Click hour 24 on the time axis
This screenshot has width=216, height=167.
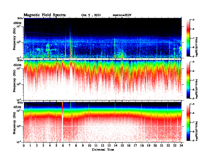click(x=181, y=146)
